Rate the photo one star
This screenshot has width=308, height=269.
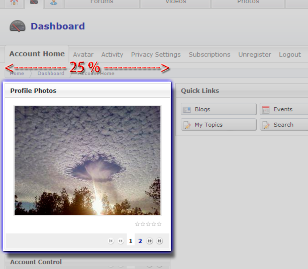click(x=137, y=224)
